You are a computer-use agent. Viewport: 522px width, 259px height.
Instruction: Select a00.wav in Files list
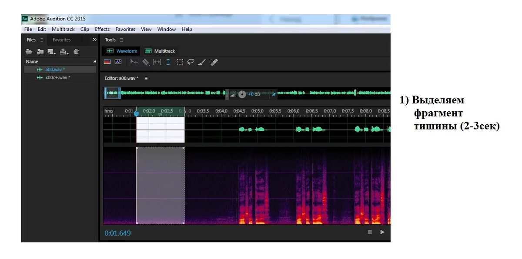[60, 70]
